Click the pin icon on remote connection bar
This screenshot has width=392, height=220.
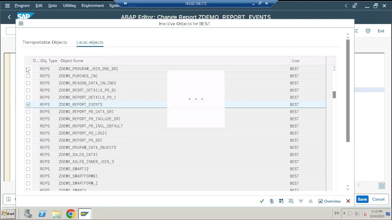pyautogui.click(x=125, y=3)
